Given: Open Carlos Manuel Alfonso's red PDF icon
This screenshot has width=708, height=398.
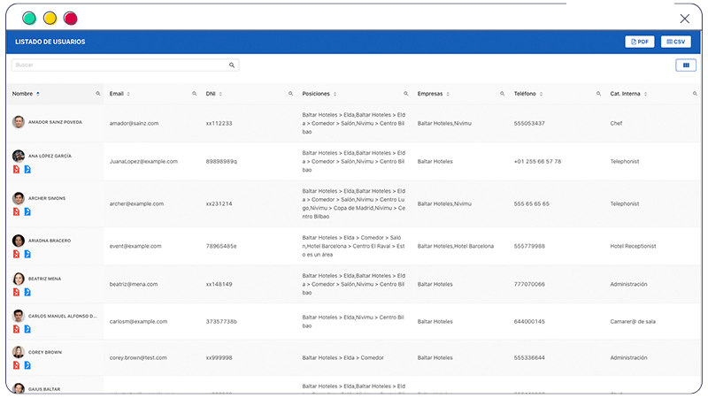Looking at the screenshot, I should pos(16,329).
